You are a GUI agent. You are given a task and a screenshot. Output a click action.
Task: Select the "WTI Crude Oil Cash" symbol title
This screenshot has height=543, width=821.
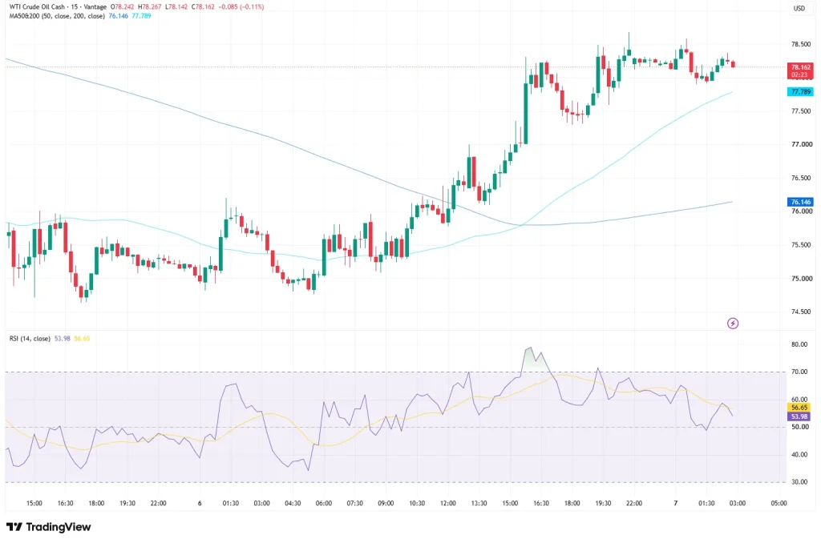pyautogui.click(x=37, y=6)
